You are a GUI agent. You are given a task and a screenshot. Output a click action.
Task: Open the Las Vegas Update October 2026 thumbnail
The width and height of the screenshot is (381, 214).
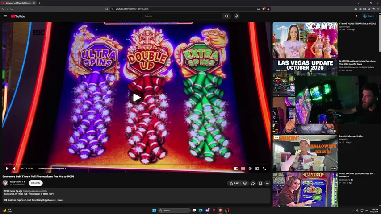pyautogui.click(x=305, y=78)
